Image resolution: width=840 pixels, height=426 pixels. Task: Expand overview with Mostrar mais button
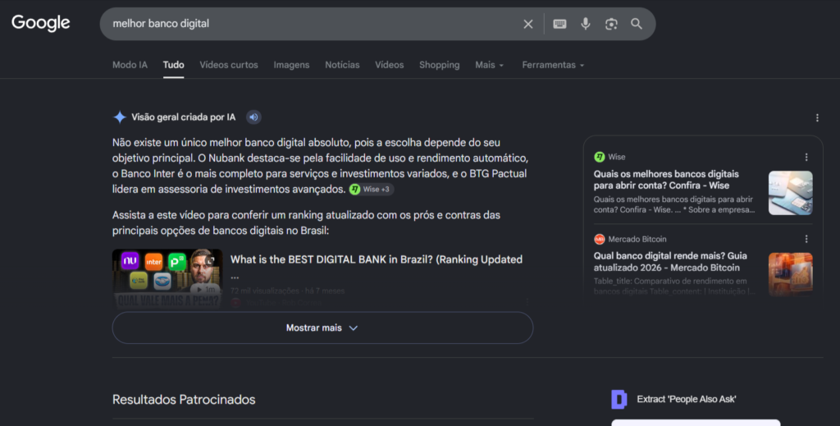coord(322,328)
